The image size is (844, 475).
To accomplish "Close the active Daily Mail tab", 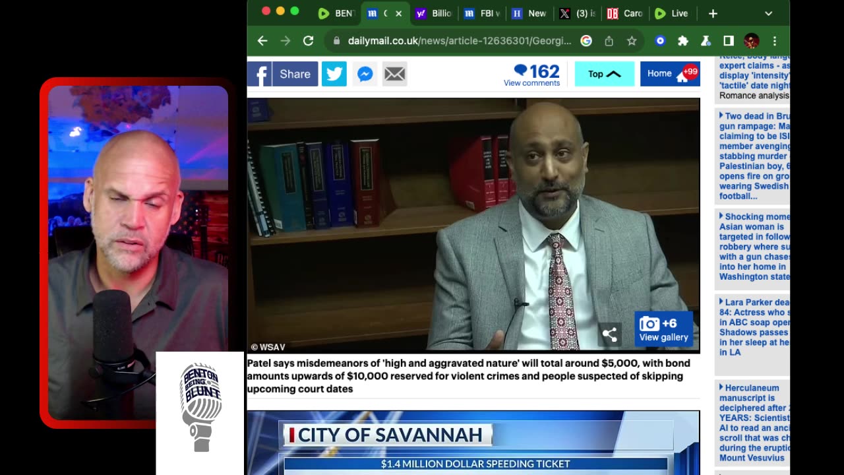I will click(398, 13).
